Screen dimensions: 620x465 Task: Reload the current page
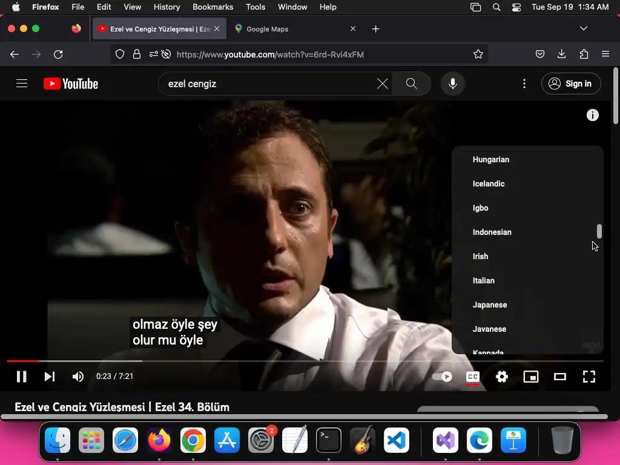coord(58,54)
